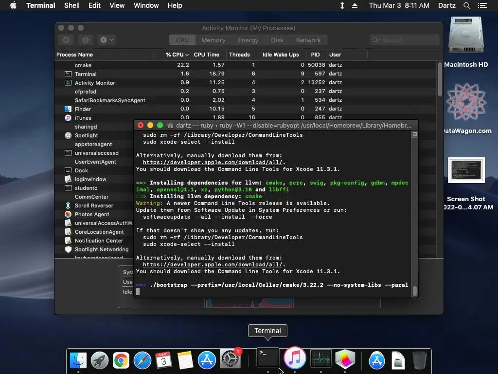
Task: Click Activity Monitor process list scrollbar
Action: point(440,79)
